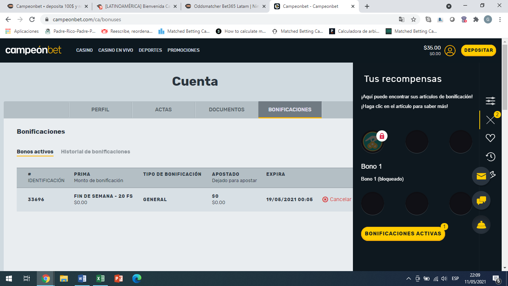Open Task View on taskbar
This screenshot has height=286, width=508.
27,279
